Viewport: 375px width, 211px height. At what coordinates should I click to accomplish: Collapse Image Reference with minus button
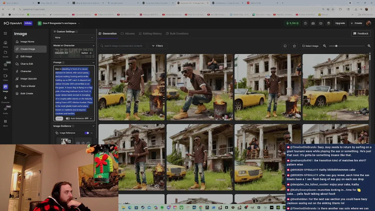click(91, 133)
